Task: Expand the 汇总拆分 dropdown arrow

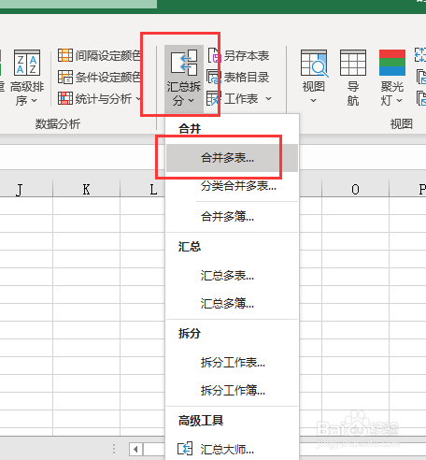Action: [x=192, y=101]
